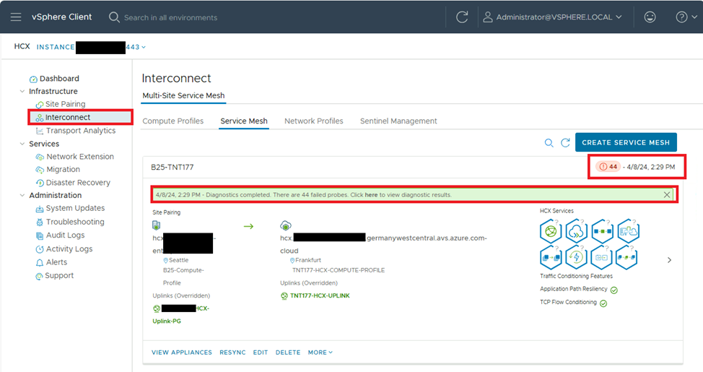Screen dimensions: 703x372
Task: Refresh the vSphere Client via top bar icon
Action: coord(462,17)
